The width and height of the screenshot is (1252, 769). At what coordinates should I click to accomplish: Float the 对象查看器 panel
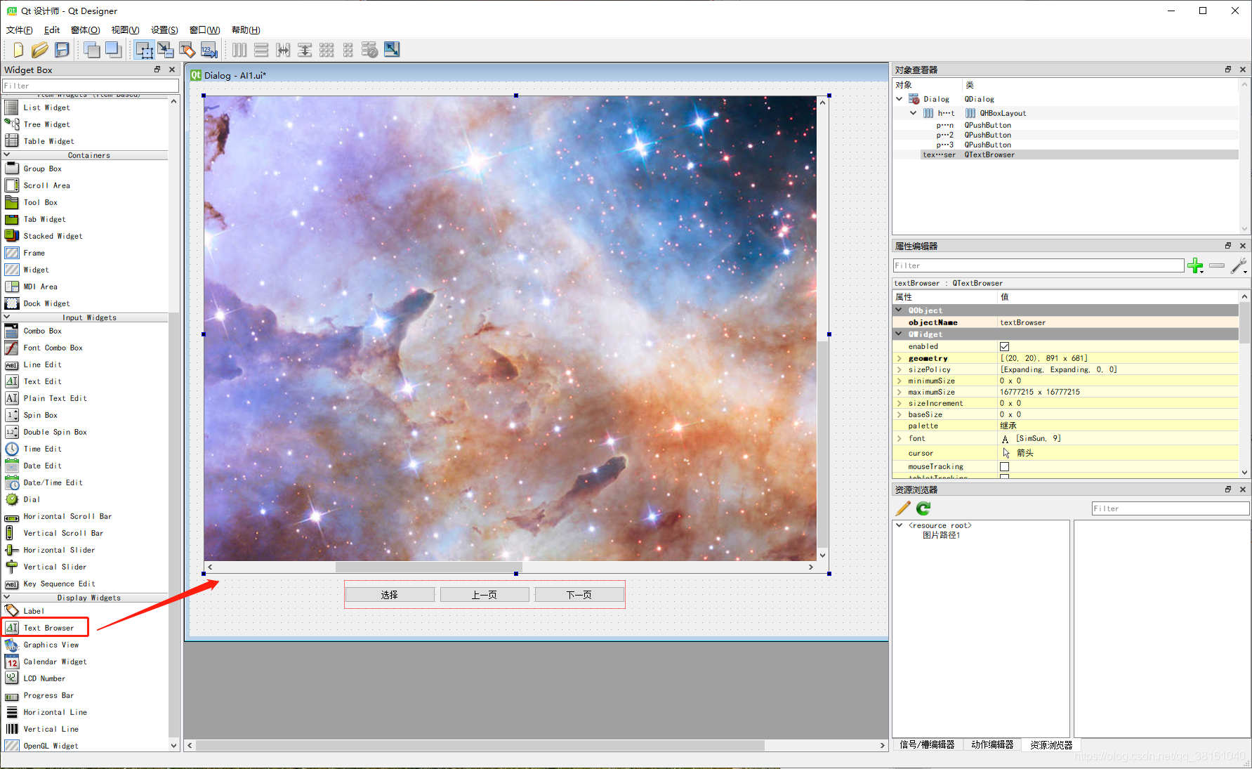point(1228,70)
